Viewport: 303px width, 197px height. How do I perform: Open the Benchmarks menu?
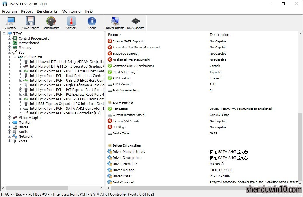click(47, 11)
